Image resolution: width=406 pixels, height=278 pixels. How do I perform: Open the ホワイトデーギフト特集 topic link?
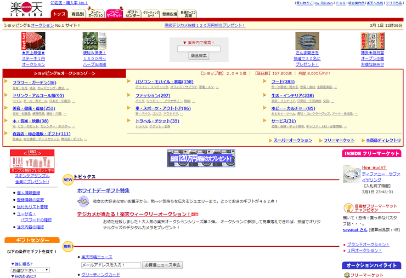click(x=103, y=190)
